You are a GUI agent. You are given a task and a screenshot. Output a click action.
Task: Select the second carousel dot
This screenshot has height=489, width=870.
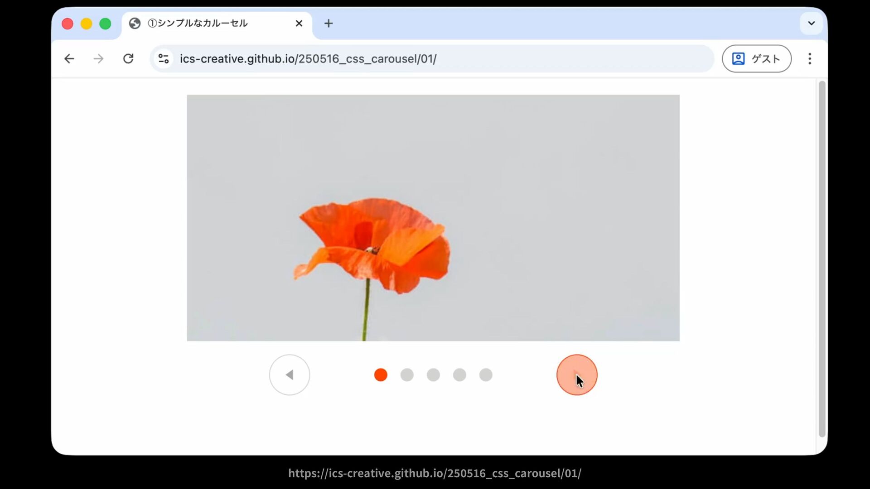407,375
